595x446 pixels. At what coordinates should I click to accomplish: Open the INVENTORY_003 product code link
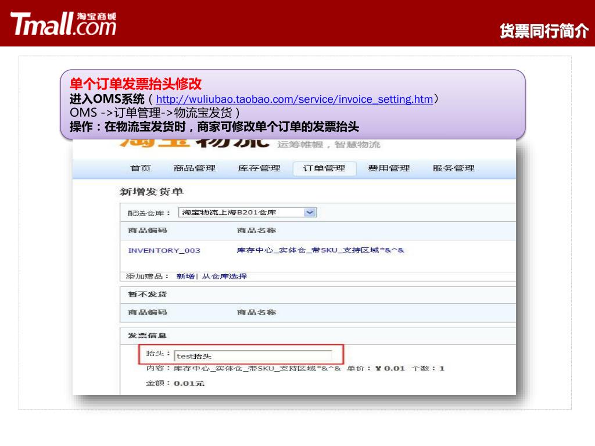point(164,251)
